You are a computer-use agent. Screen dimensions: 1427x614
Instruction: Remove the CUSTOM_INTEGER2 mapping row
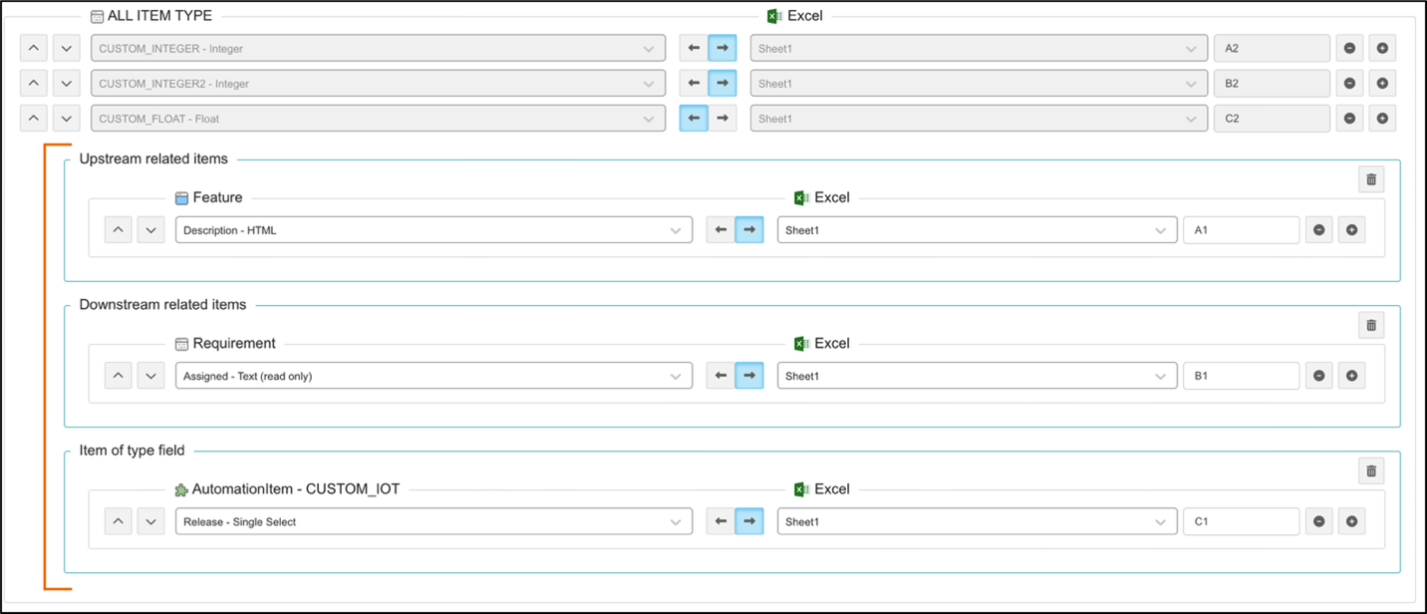[1349, 84]
